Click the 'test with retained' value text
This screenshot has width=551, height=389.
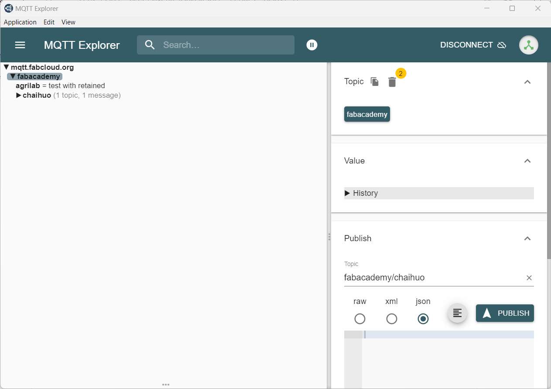tap(77, 86)
